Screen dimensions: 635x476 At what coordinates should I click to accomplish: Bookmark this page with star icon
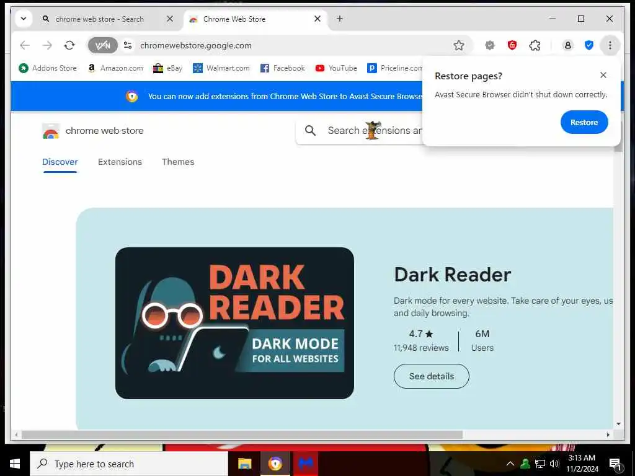pos(458,45)
